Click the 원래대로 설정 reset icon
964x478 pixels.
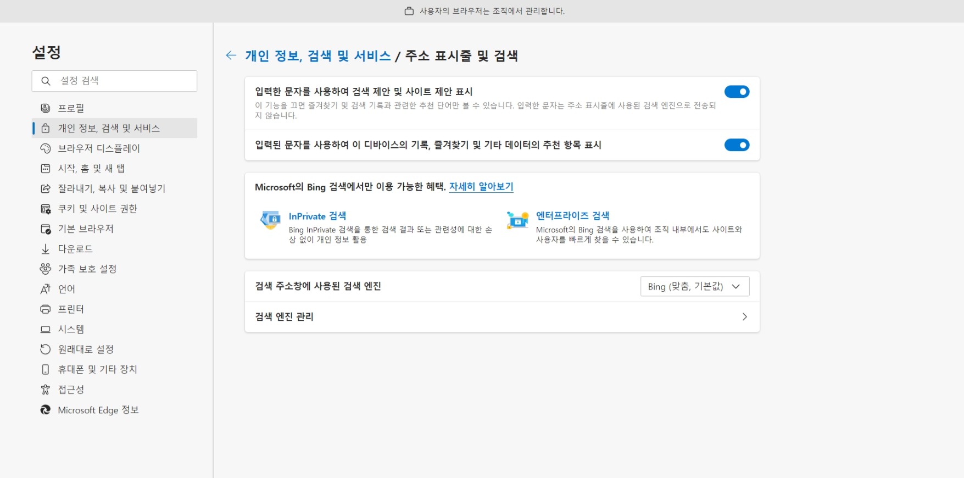tap(46, 349)
